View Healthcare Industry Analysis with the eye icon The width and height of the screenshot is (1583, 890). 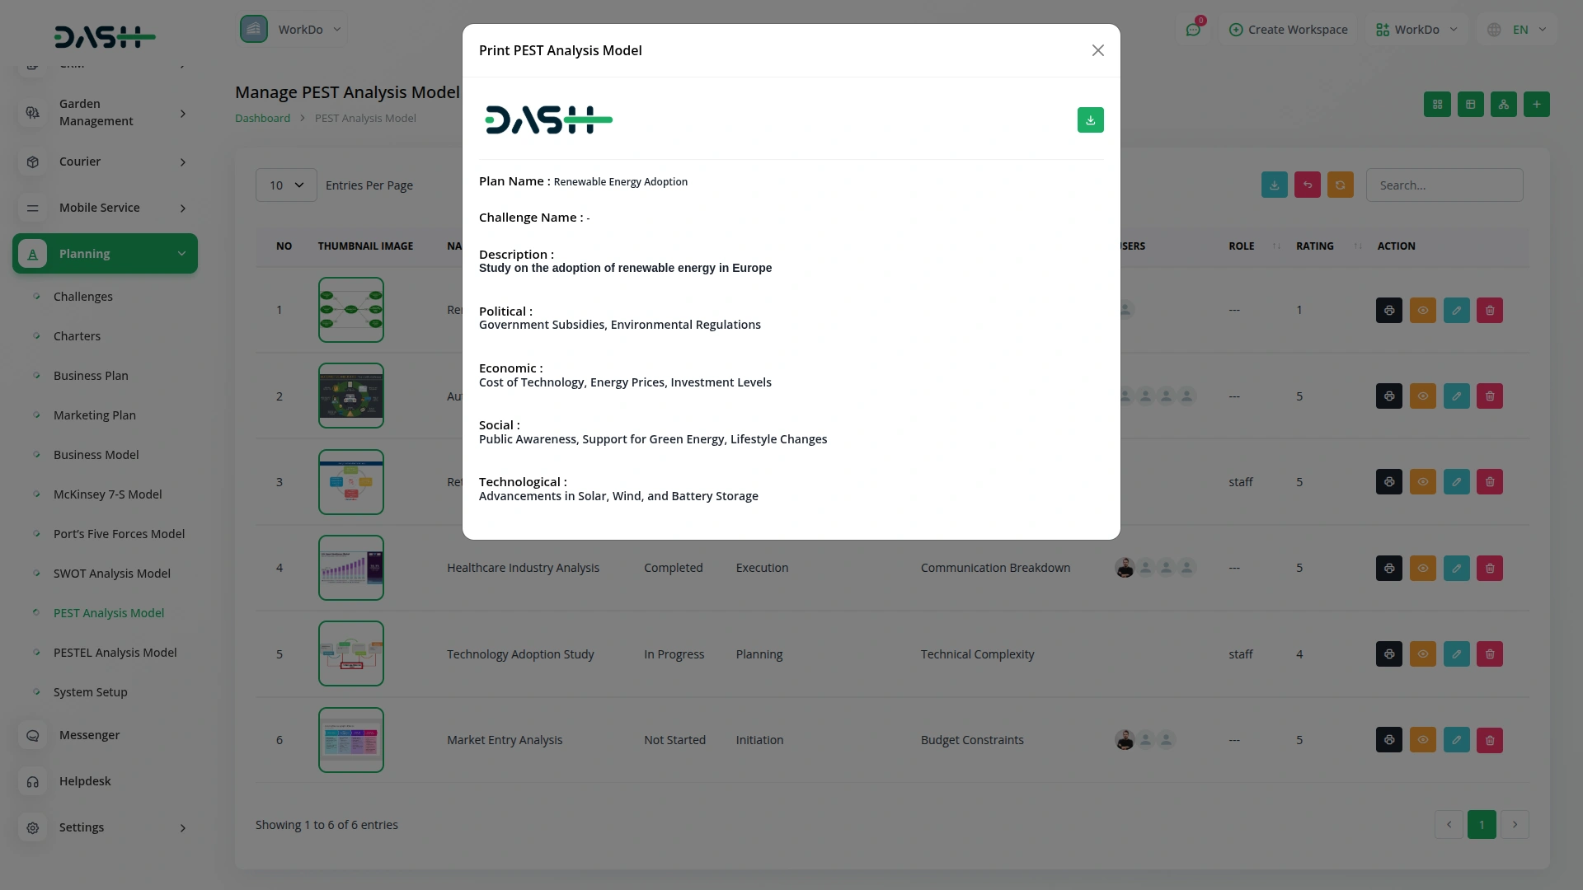(1422, 568)
